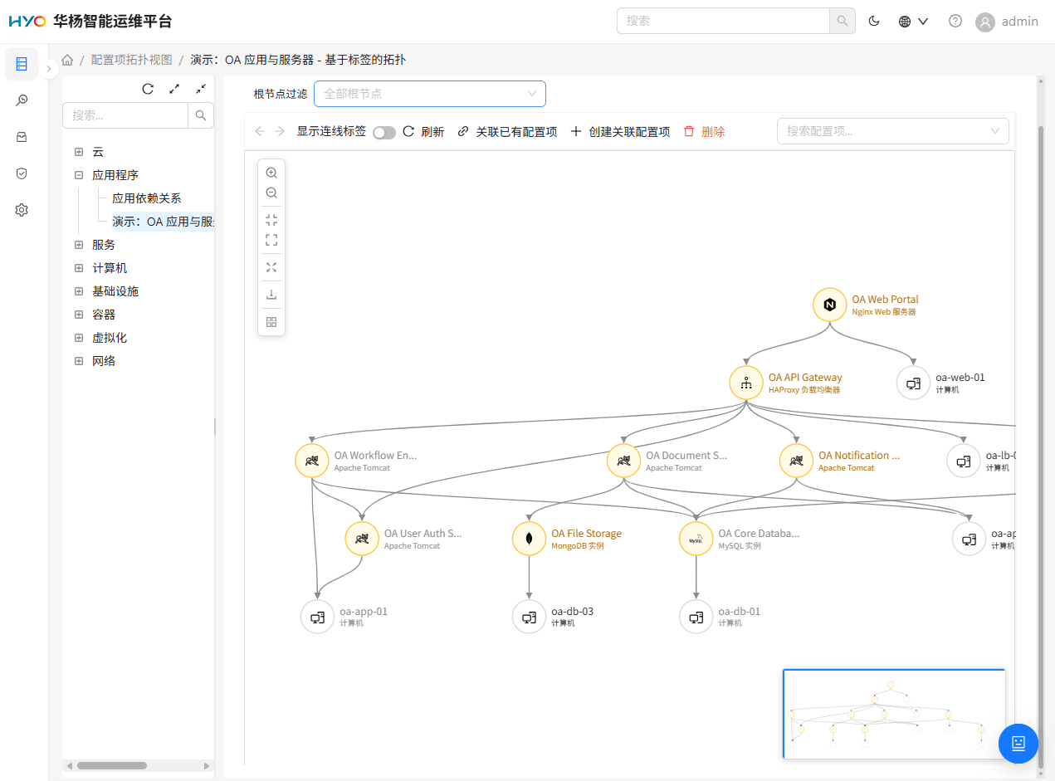1055x781 pixels.
Task: Select the OA Document Tomcat node
Action: click(624, 461)
